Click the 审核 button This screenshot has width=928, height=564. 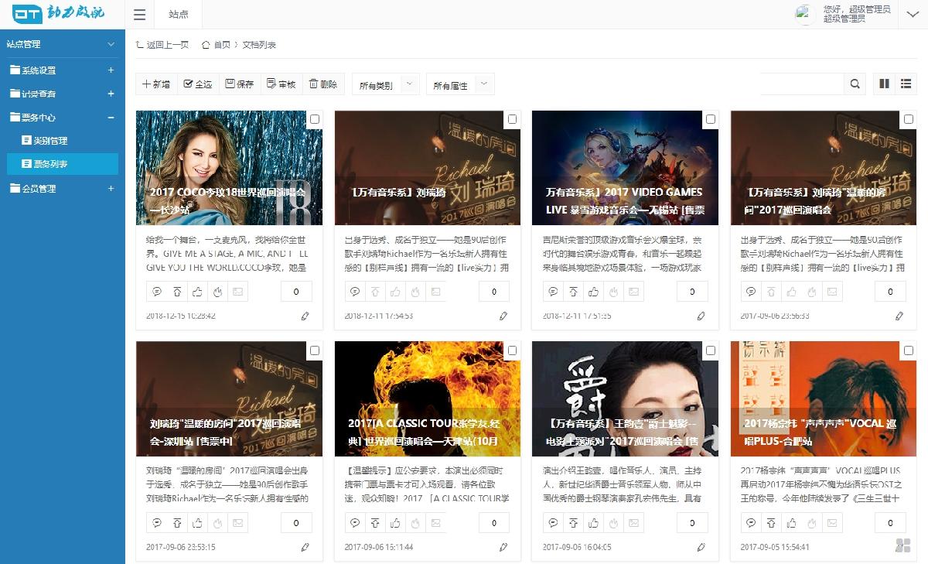[x=281, y=84]
